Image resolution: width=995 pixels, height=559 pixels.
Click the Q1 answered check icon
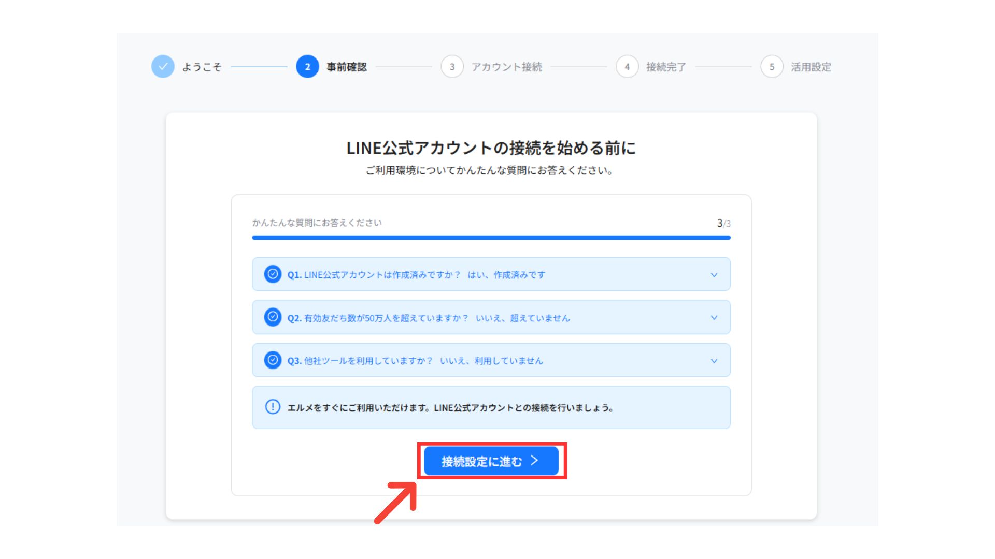(x=273, y=274)
